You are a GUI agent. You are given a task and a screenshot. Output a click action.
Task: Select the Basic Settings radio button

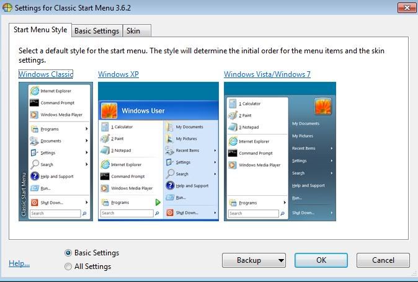click(x=68, y=253)
